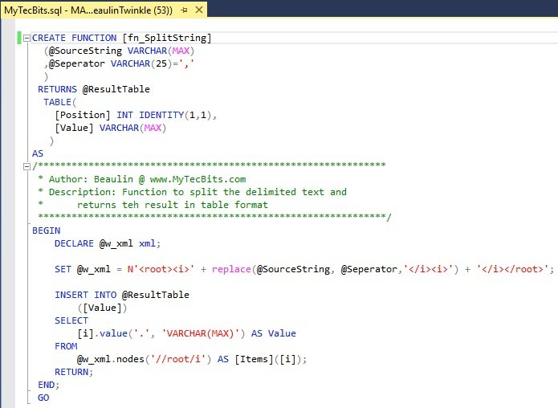Click @ResultTable after RETURNS
558x408 pixels.
116,89
